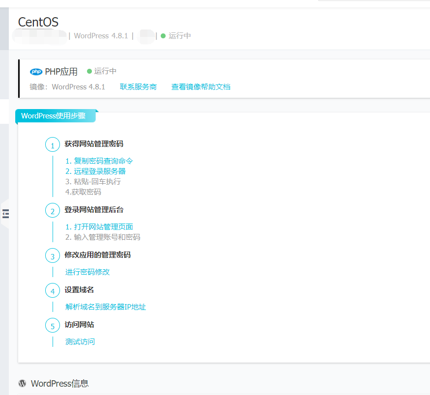The width and height of the screenshot is (430, 395).
Task: Click the green 运行中 status in the header
Action: 176,36
